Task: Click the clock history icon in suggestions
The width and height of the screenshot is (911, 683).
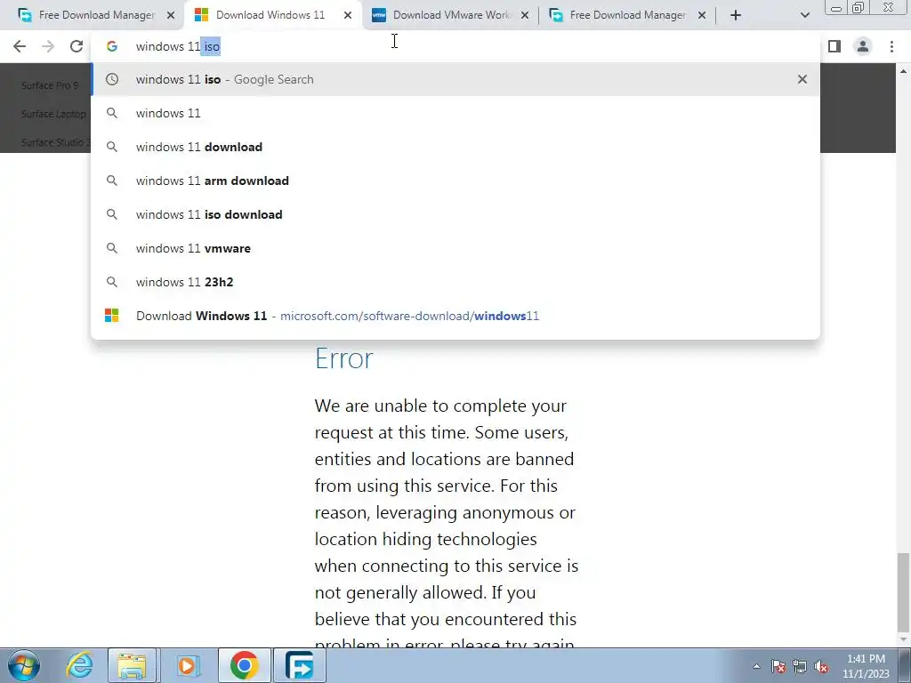Action: click(111, 79)
